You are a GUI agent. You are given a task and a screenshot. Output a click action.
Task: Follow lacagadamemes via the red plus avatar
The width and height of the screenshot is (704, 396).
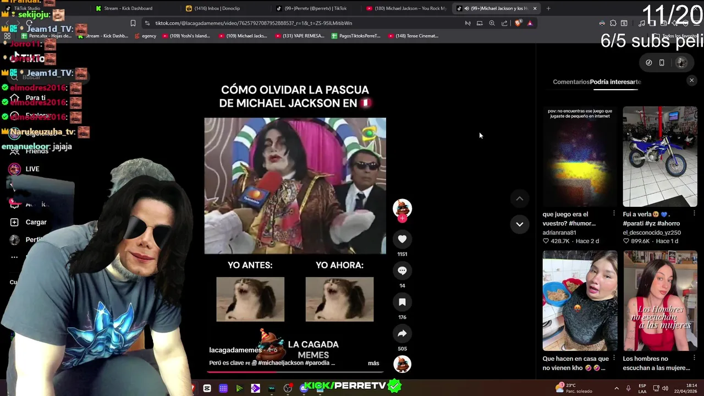(402, 218)
